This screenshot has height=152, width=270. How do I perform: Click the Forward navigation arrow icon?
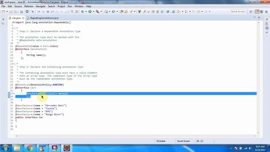click(x=206, y=11)
